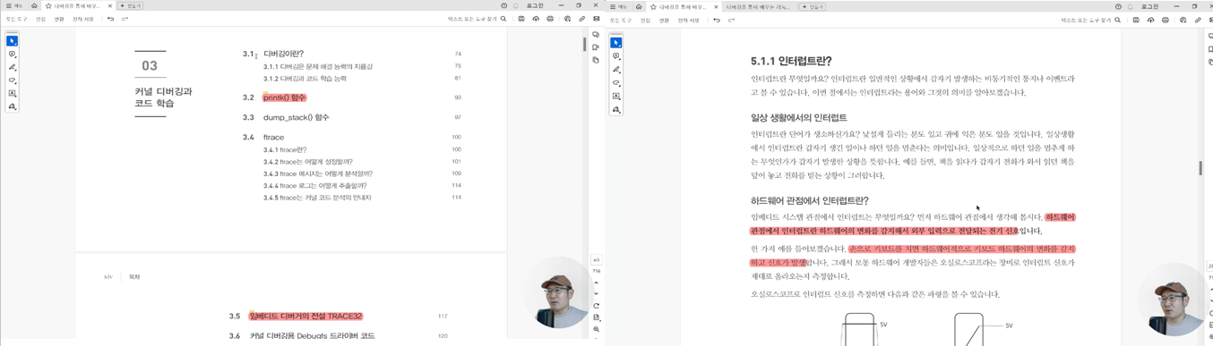Screen dimensions: 1213x346
Task: Star the right window document tab
Action: click(653, 6)
